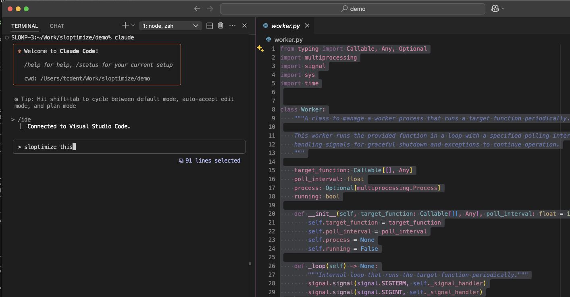Click the Claude Code prompt input box

129,147
